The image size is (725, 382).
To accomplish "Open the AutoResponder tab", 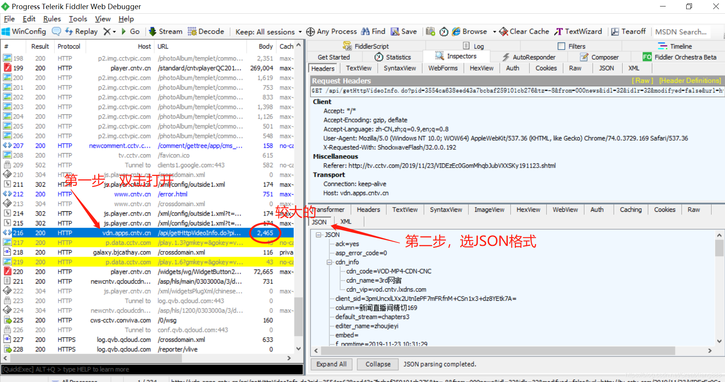I will (529, 57).
